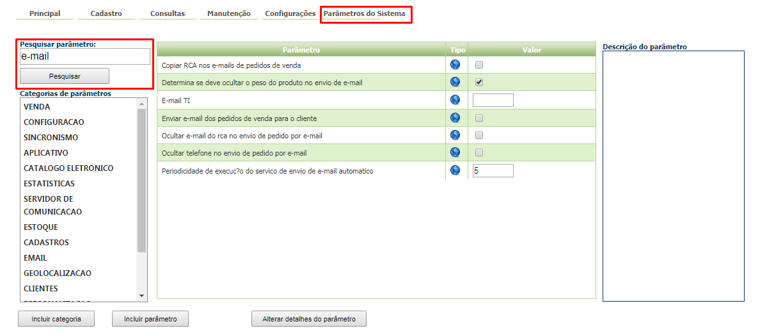Click globe icon for Ocultar e-mail do rca row

pos(455,135)
